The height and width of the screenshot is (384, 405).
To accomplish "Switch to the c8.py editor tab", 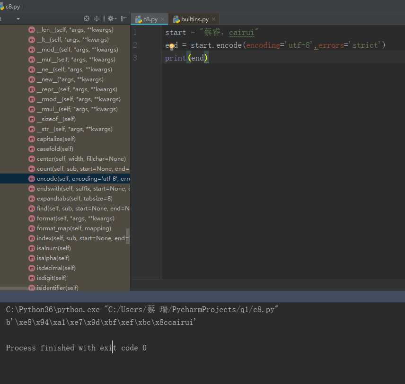I will point(150,19).
